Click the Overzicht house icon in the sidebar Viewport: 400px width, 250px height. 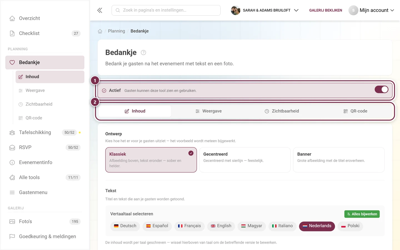click(x=12, y=18)
